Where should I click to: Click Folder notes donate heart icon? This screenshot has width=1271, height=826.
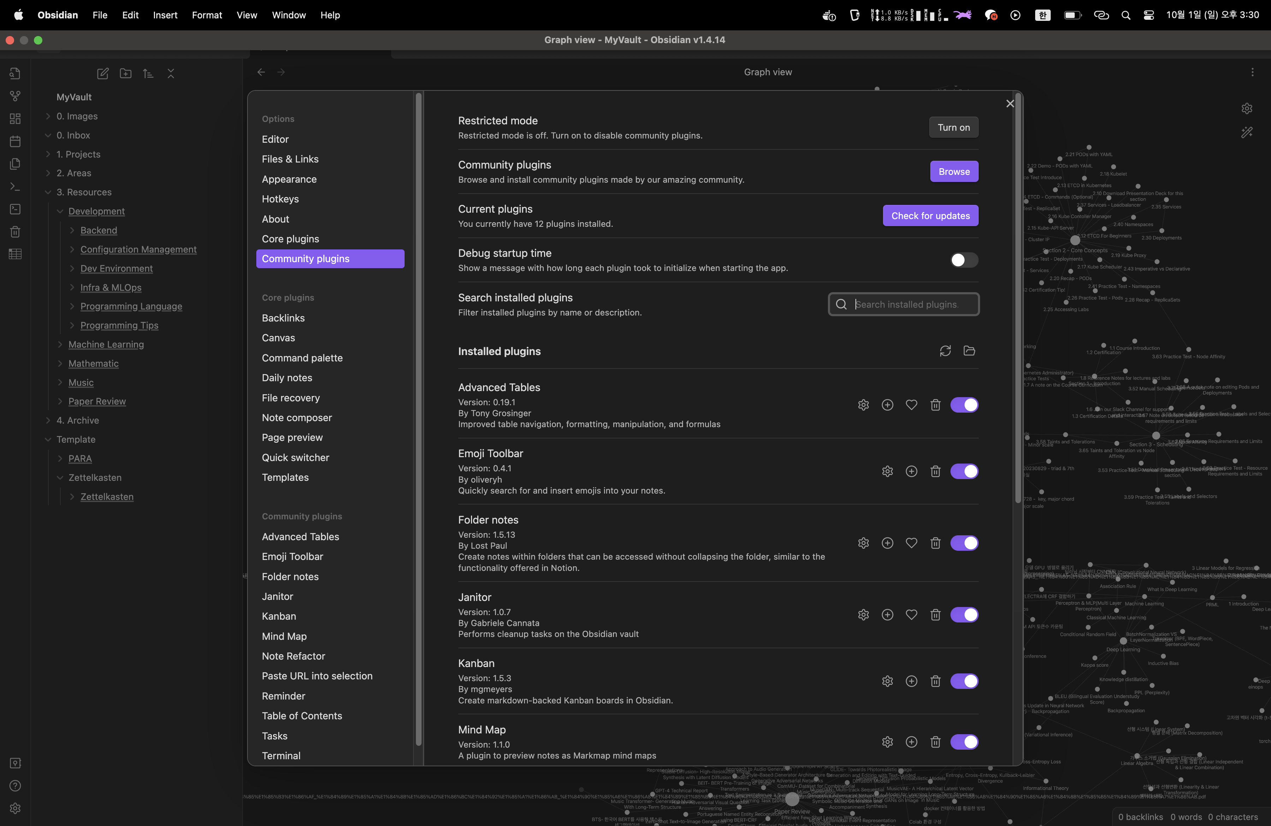point(911,543)
